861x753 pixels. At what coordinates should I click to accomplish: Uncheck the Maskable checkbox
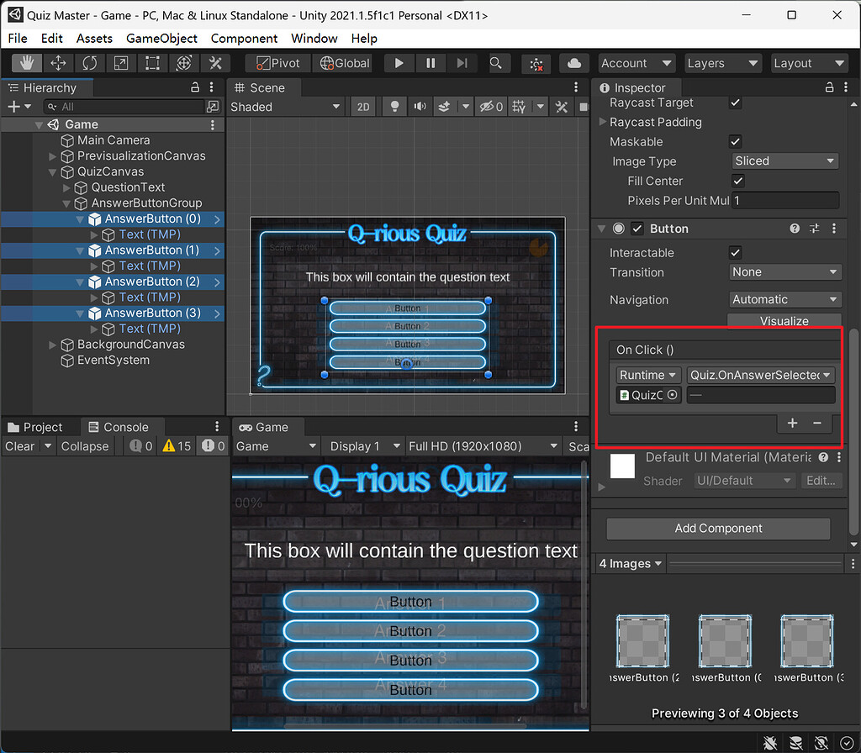click(x=737, y=141)
